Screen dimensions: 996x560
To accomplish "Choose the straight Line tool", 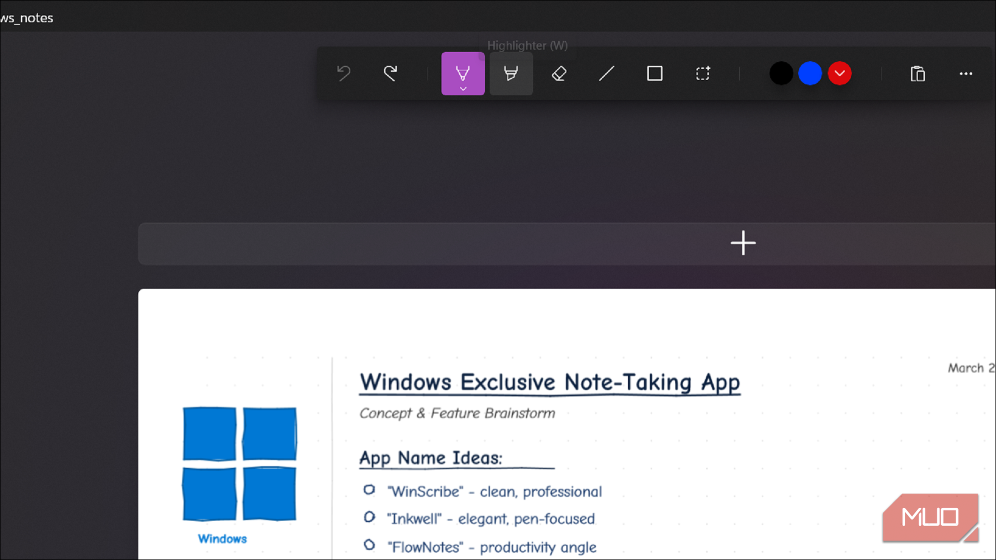I will [x=607, y=73].
